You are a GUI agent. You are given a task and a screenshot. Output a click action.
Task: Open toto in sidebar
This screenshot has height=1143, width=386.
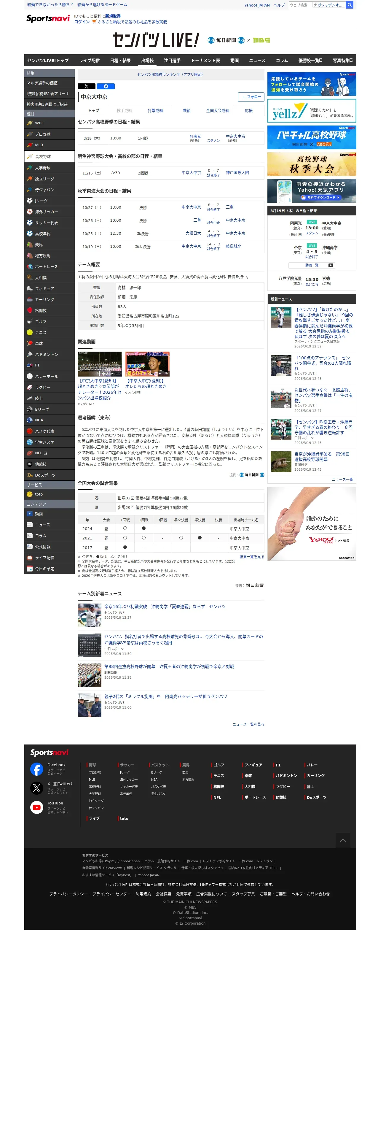click(49, 494)
